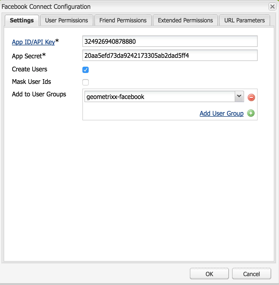Click the Mask User Ids label
The height and width of the screenshot is (285, 279).
pos(32,82)
